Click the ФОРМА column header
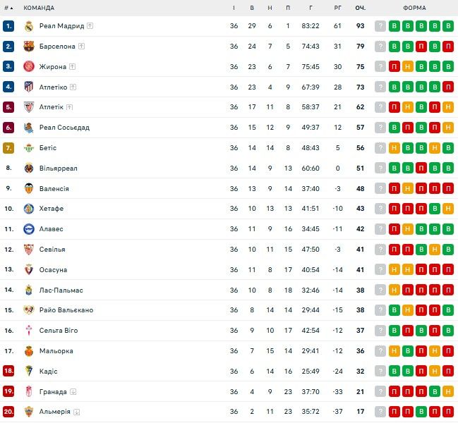The height and width of the screenshot is (423, 458). (x=414, y=8)
